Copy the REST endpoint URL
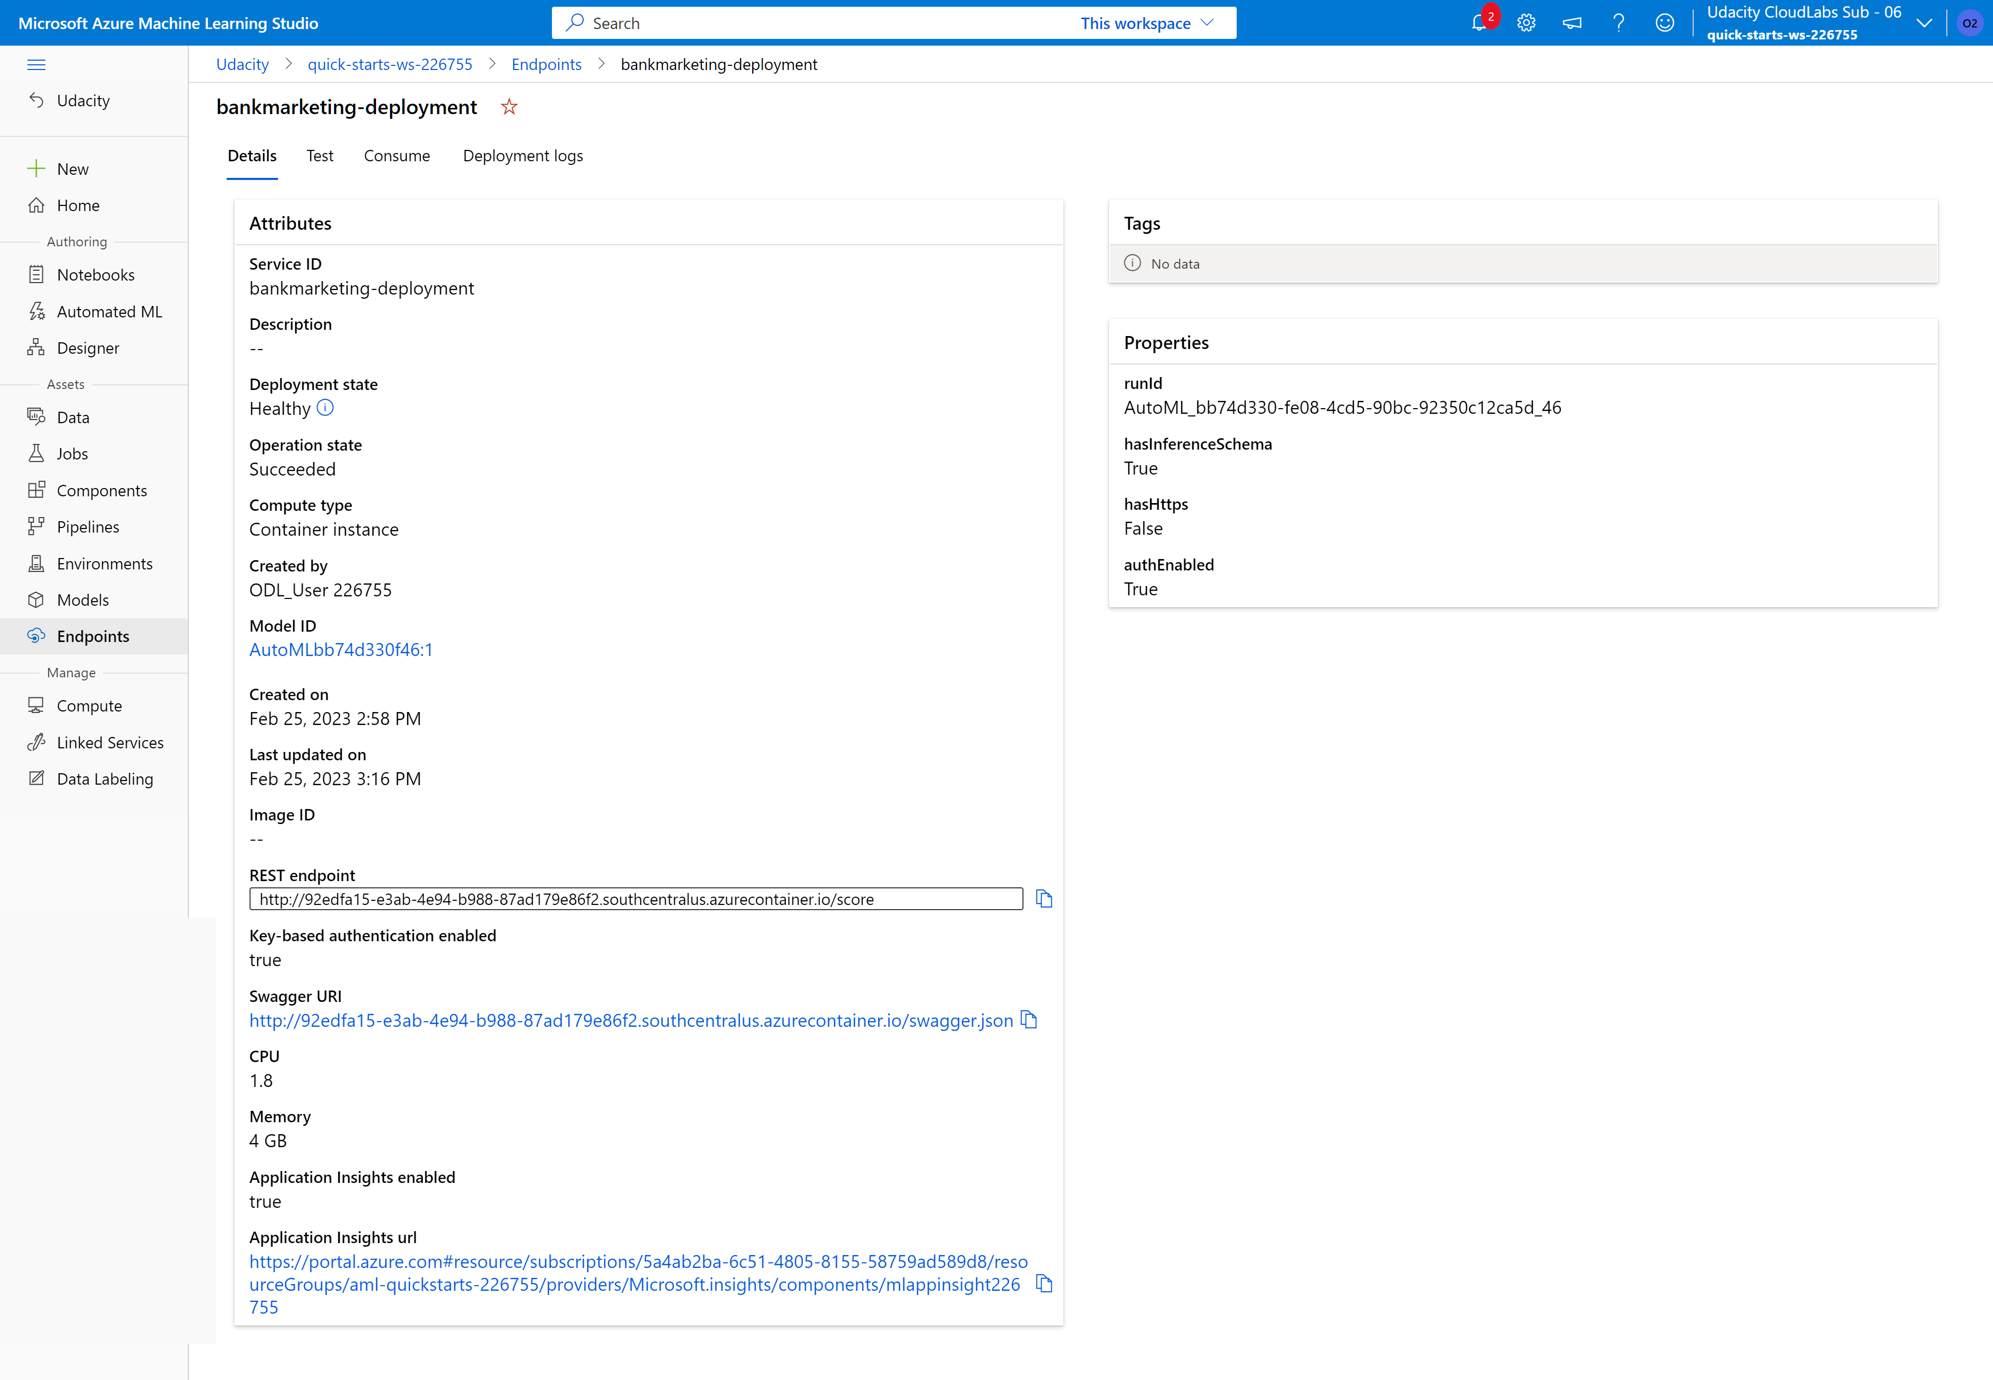Image resolution: width=1993 pixels, height=1380 pixels. click(1044, 898)
